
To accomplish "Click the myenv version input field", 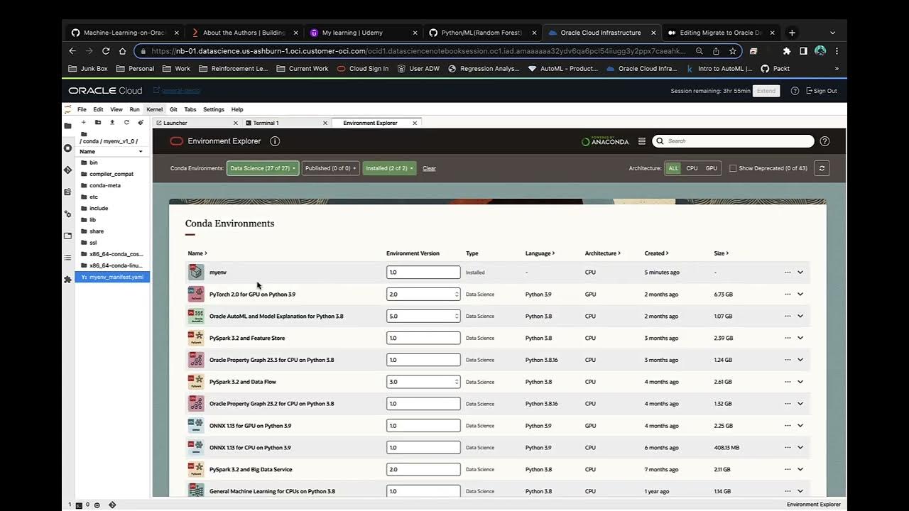I will pyautogui.click(x=423, y=273).
